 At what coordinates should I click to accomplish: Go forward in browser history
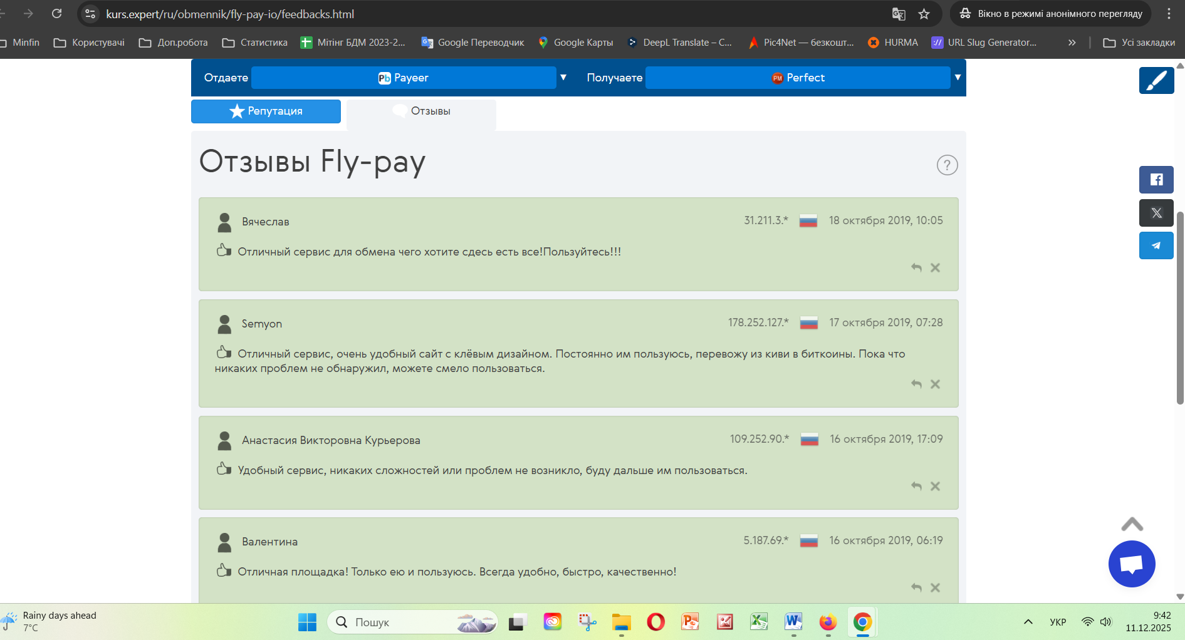point(28,14)
